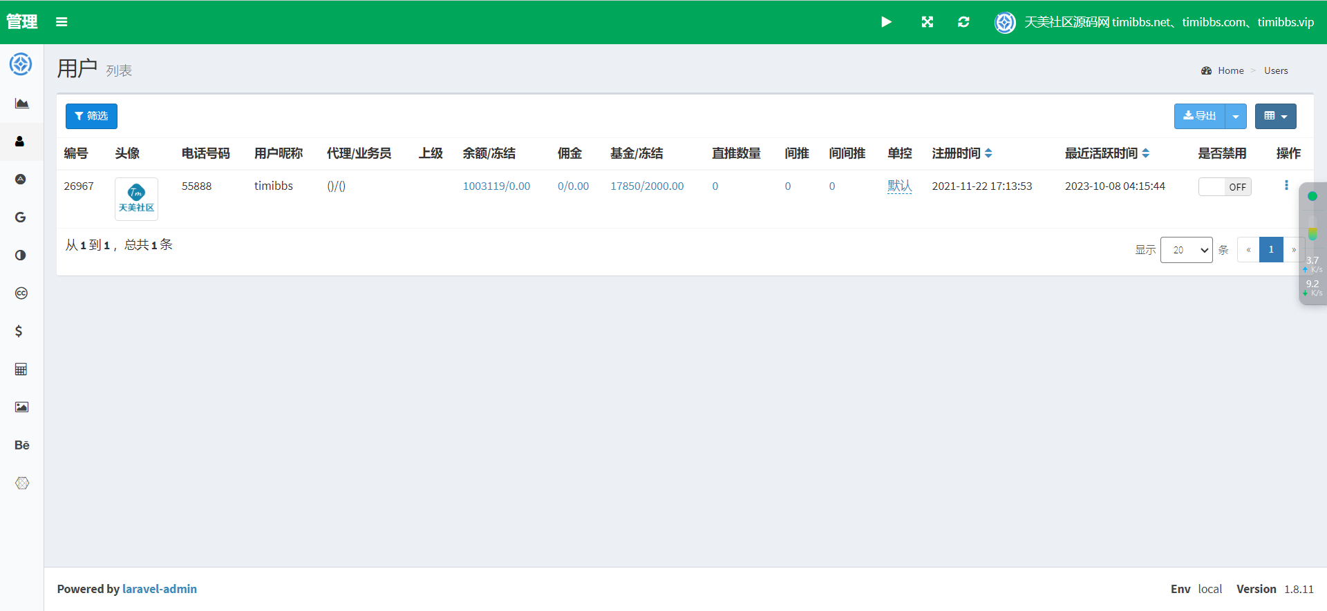Toggle the hamburger sidebar menu
This screenshot has width=1327, height=611.
(x=62, y=22)
